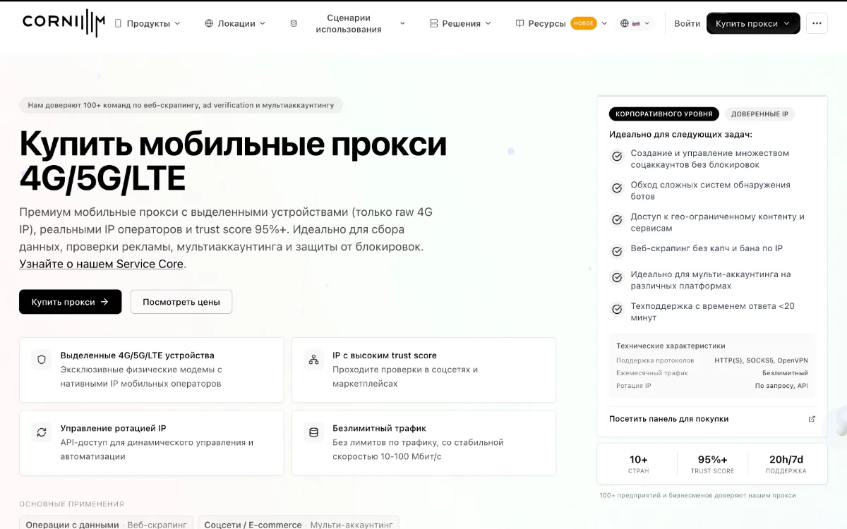Click hero Купить прокси button
Screen dimensions: 847x529
point(71,302)
